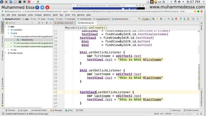Viewport: 206px width, 116px height.
Task: Click the volume speaker tray icon
Action: pos(179,2)
